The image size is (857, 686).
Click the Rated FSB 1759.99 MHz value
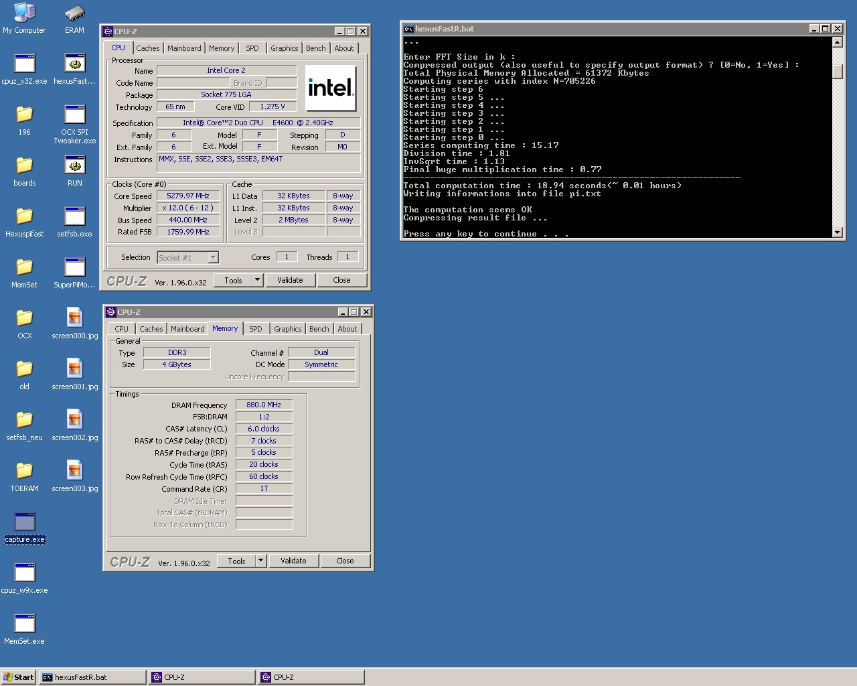pyautogui.click(x=188, y=232)
